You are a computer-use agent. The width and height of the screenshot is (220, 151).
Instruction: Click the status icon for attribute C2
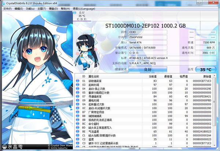point(78,139)
